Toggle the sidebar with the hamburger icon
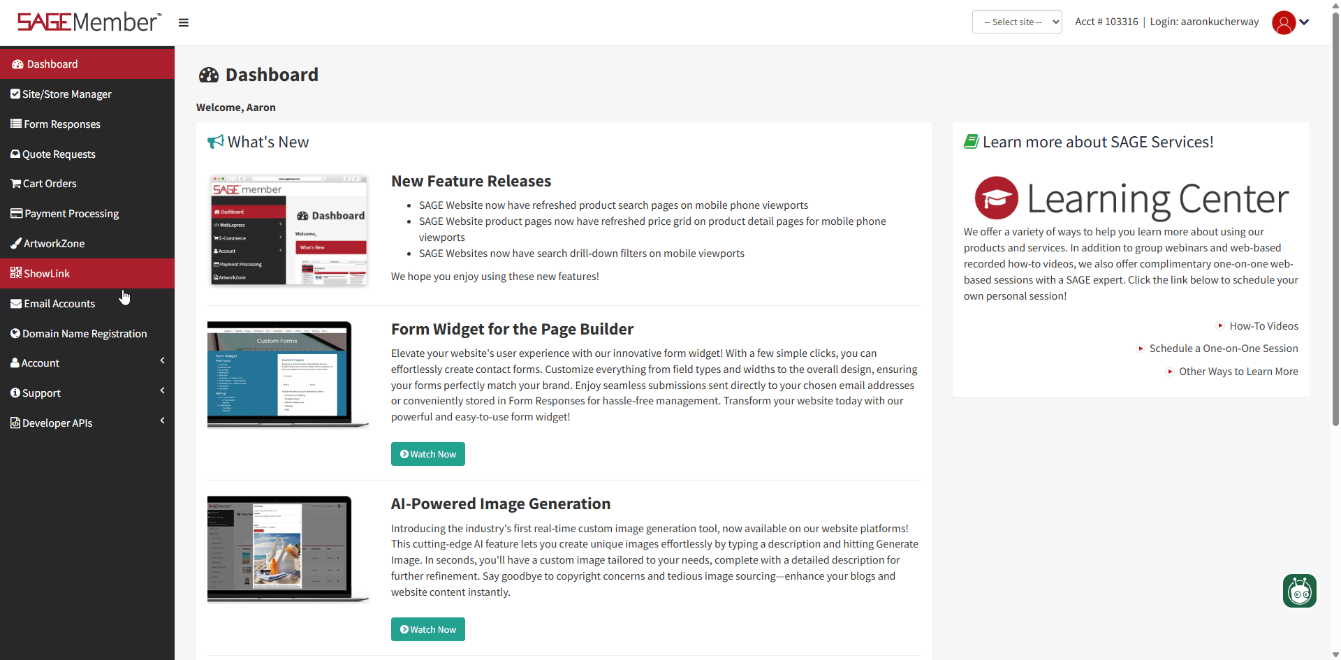 pyautogui.click(x=183, y=22)
